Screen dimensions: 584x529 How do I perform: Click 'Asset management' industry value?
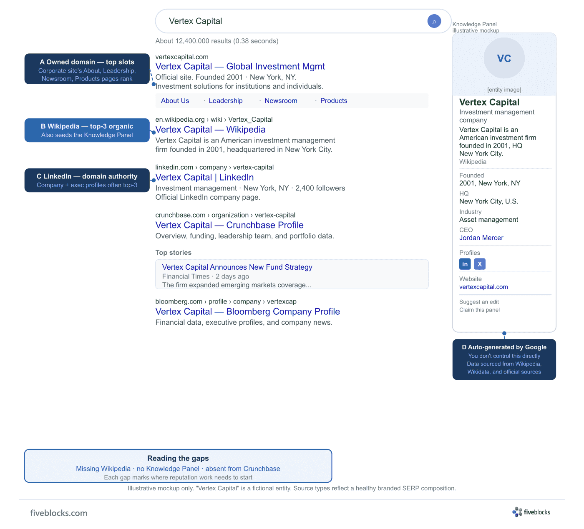coord(488,220)
